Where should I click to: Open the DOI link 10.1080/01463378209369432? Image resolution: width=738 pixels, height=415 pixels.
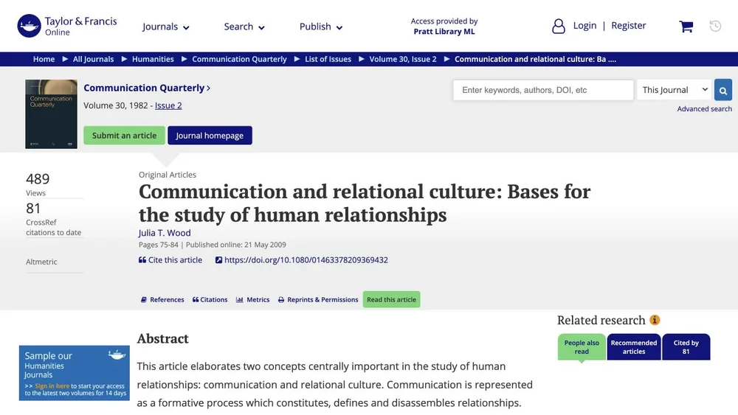coord(306,260)
